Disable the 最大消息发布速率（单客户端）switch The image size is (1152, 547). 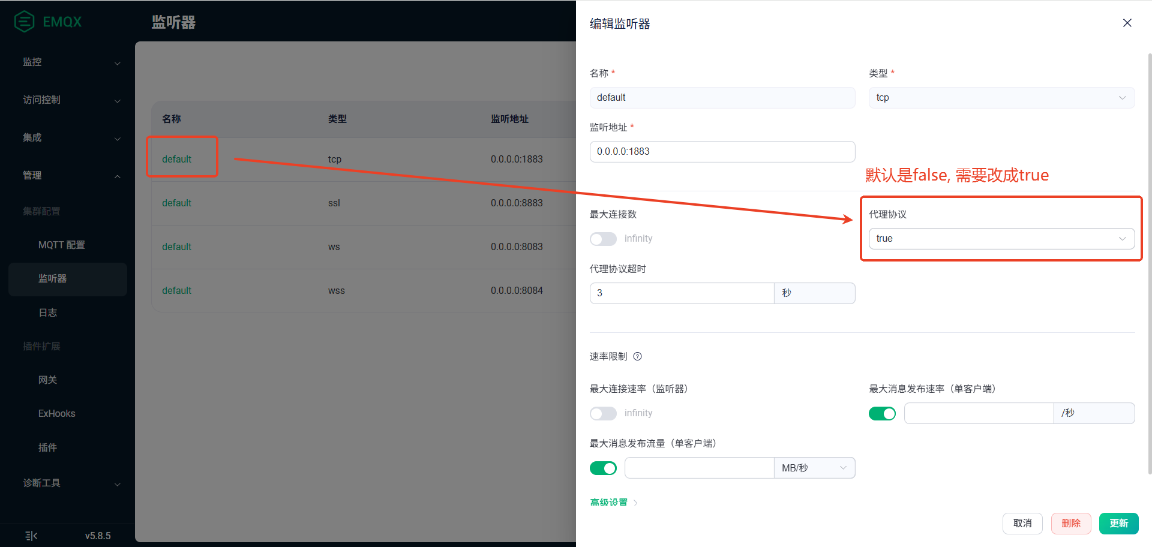(x=882, y=413)
